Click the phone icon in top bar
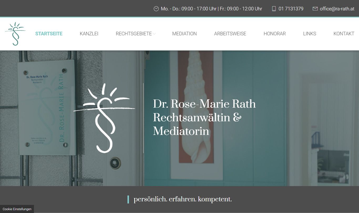Screen dimensions: 359x213 [x=274, y=9]
